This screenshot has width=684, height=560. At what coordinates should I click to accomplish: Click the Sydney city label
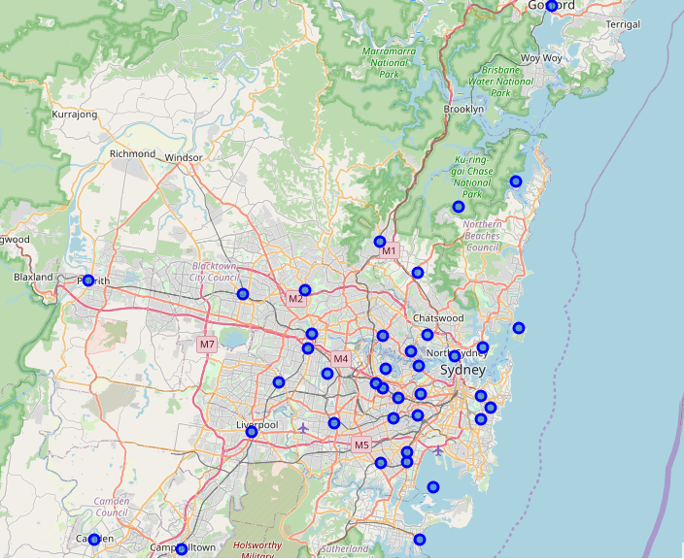click(x=462, y=370)
